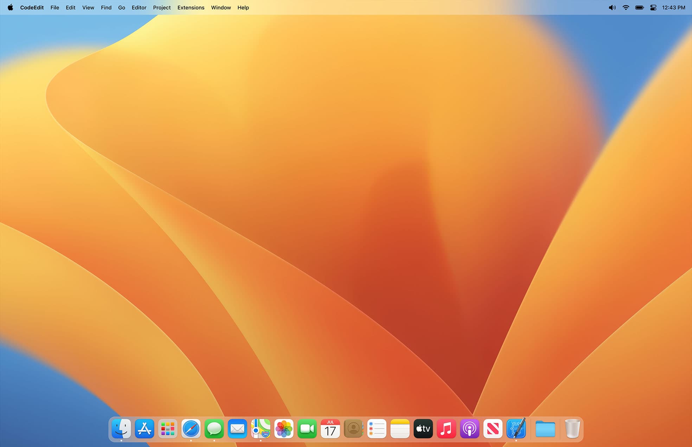Click the clock showing 12:43 PM
The image size is (692, 447).
673,7
